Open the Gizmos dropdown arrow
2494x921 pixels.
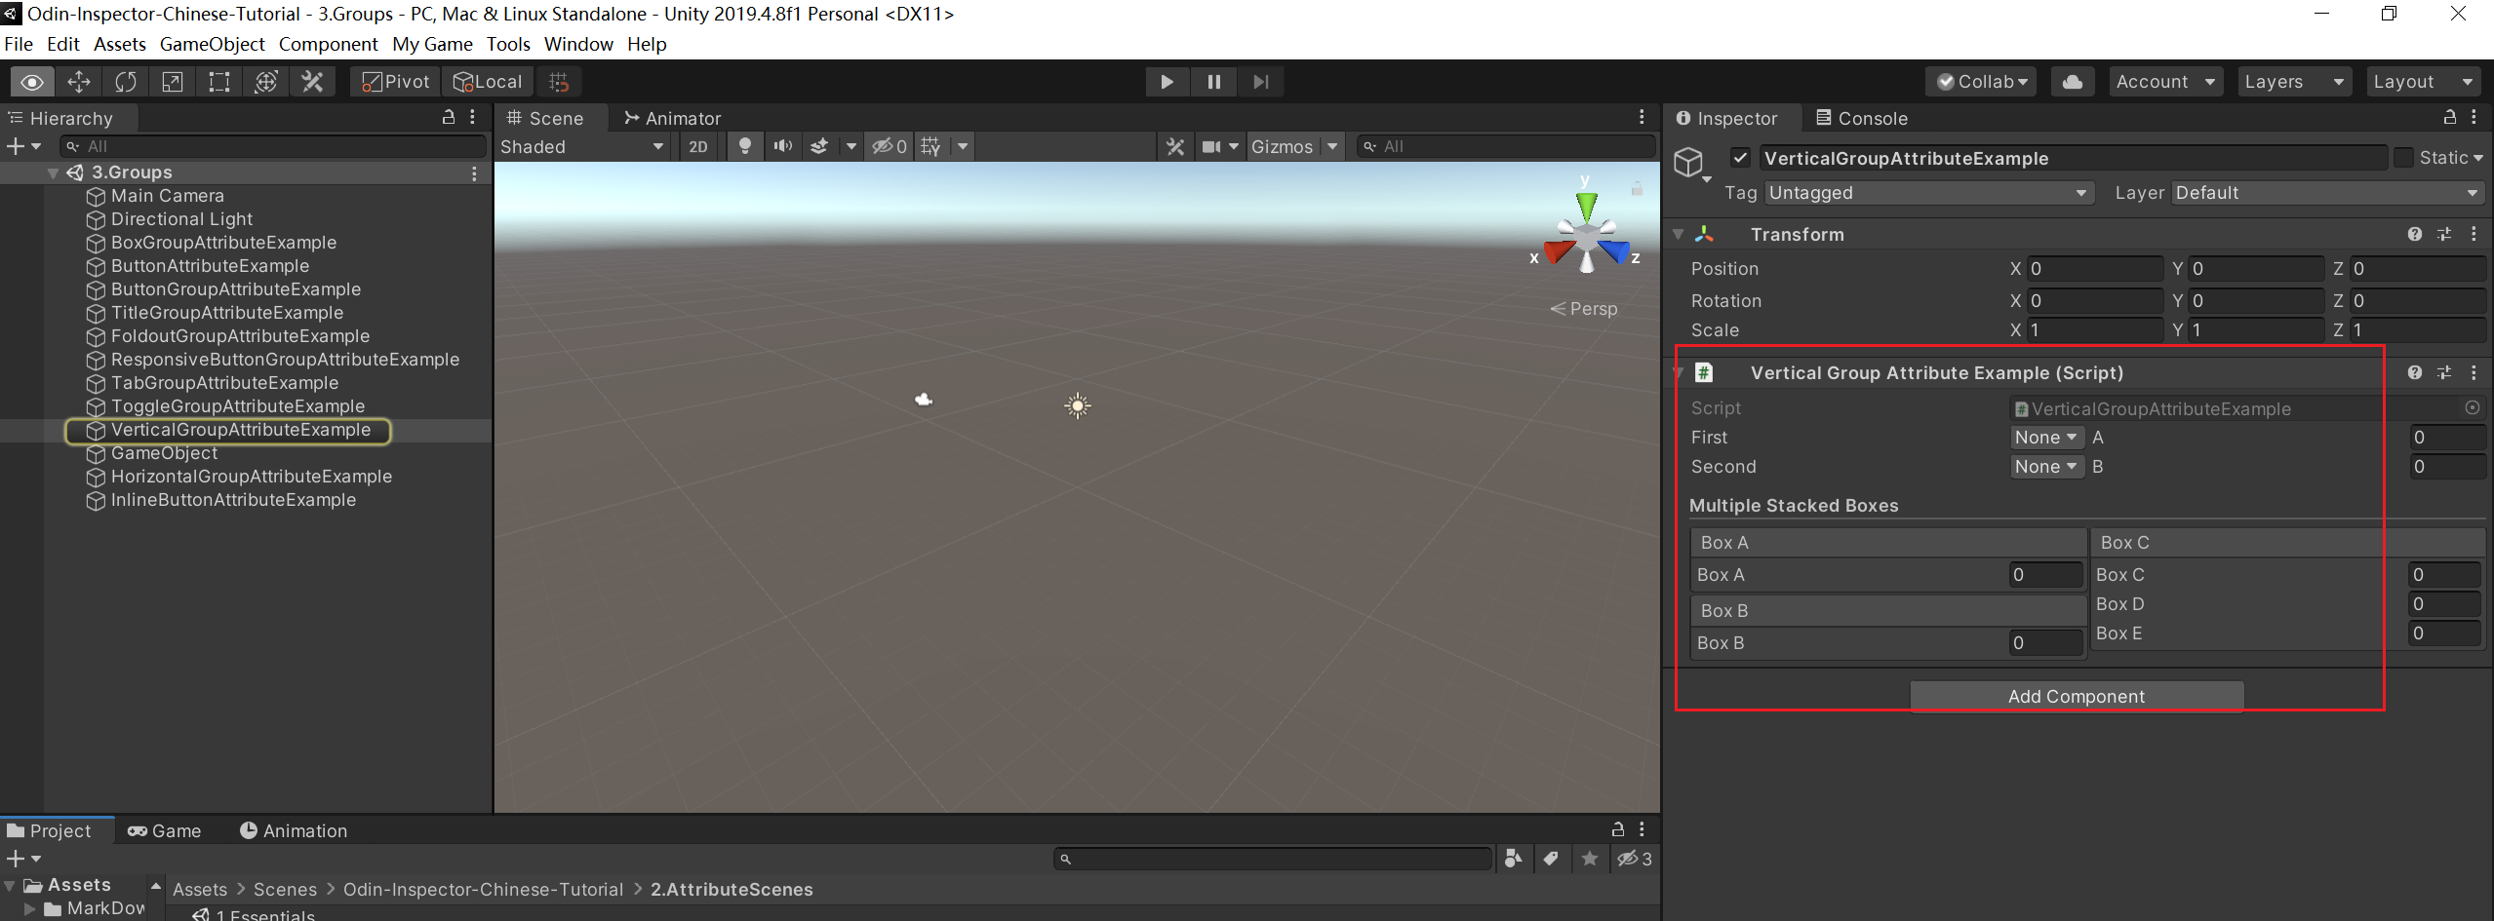point(1331,146)
